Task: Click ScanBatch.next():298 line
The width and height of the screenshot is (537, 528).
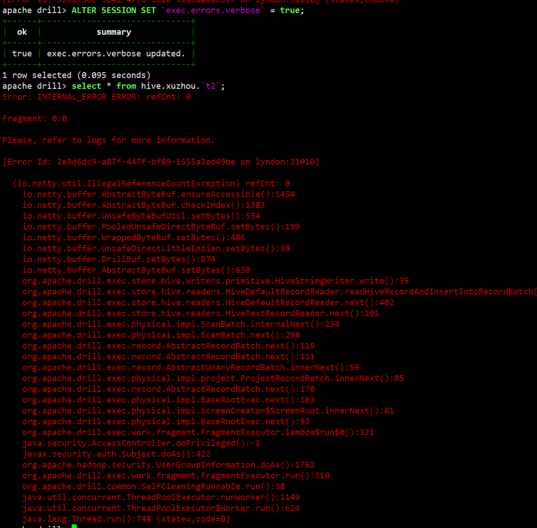Action: [161, 335]
